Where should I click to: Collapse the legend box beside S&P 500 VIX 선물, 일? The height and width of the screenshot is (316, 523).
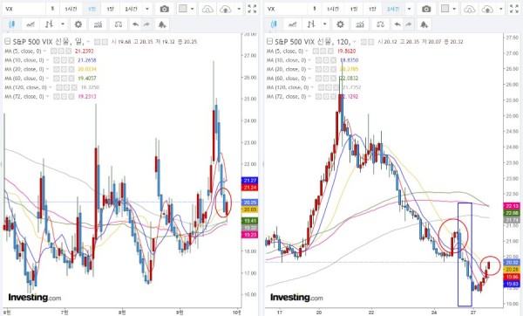7,41
